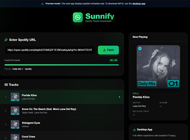
Task: Click the download icon in the preview banner
Action: coord(42,4)
